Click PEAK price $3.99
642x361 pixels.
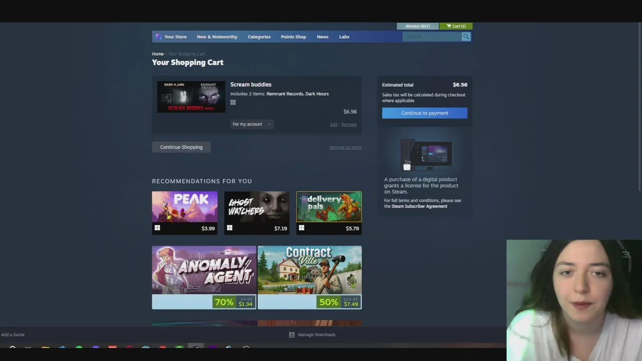click(208, 229)
